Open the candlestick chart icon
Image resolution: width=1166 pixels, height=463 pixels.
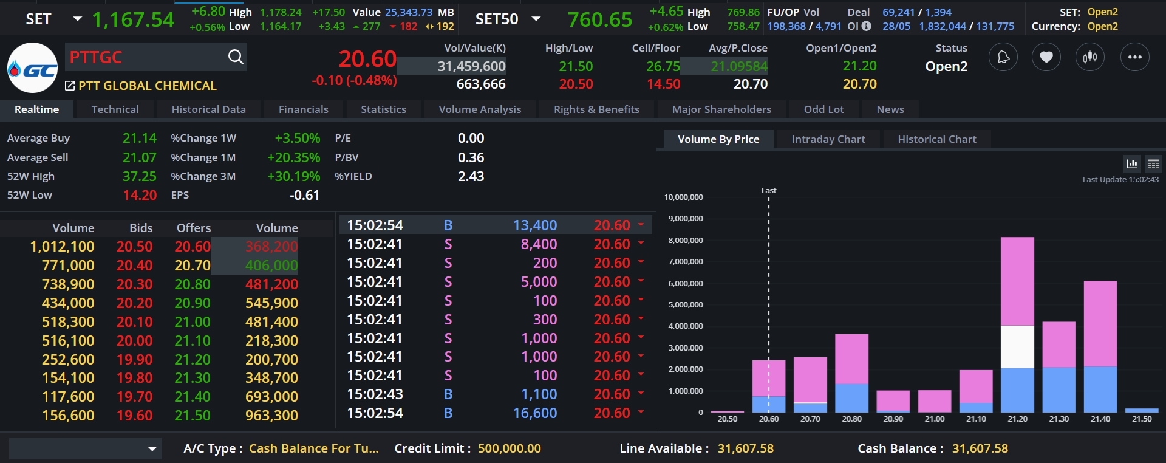click(1090, 57)
